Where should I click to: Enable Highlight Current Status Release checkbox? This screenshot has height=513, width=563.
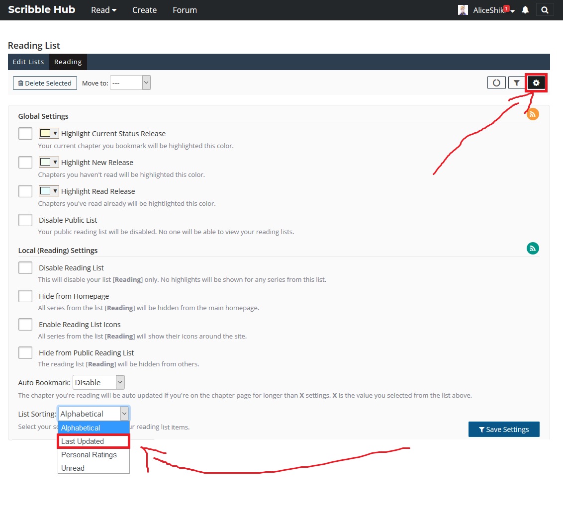25,134
